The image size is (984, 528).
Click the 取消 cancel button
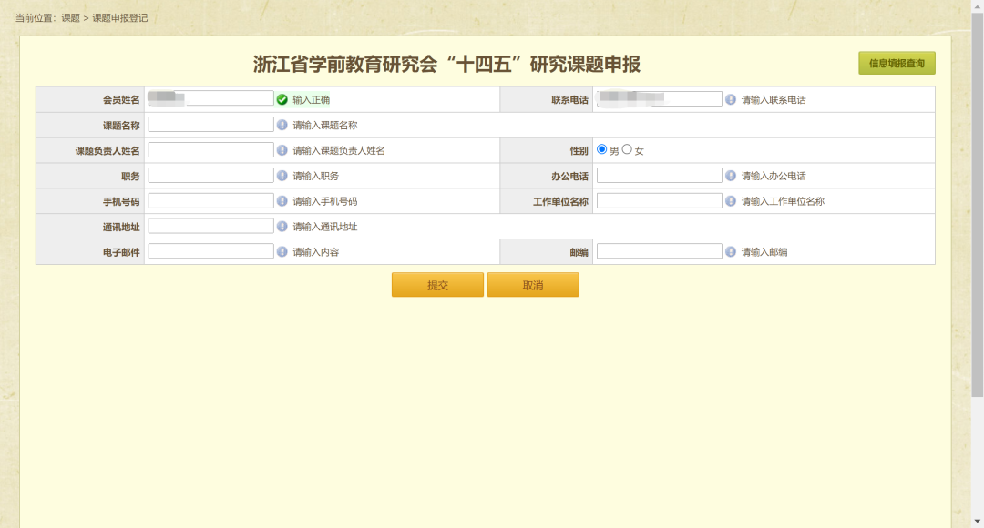point(533,284)
